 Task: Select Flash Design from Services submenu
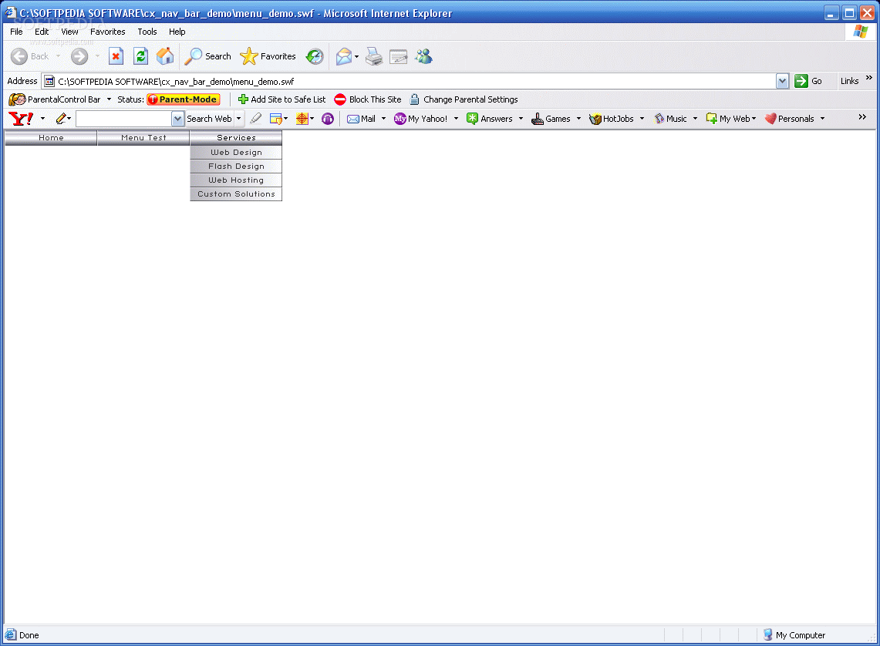236,167
